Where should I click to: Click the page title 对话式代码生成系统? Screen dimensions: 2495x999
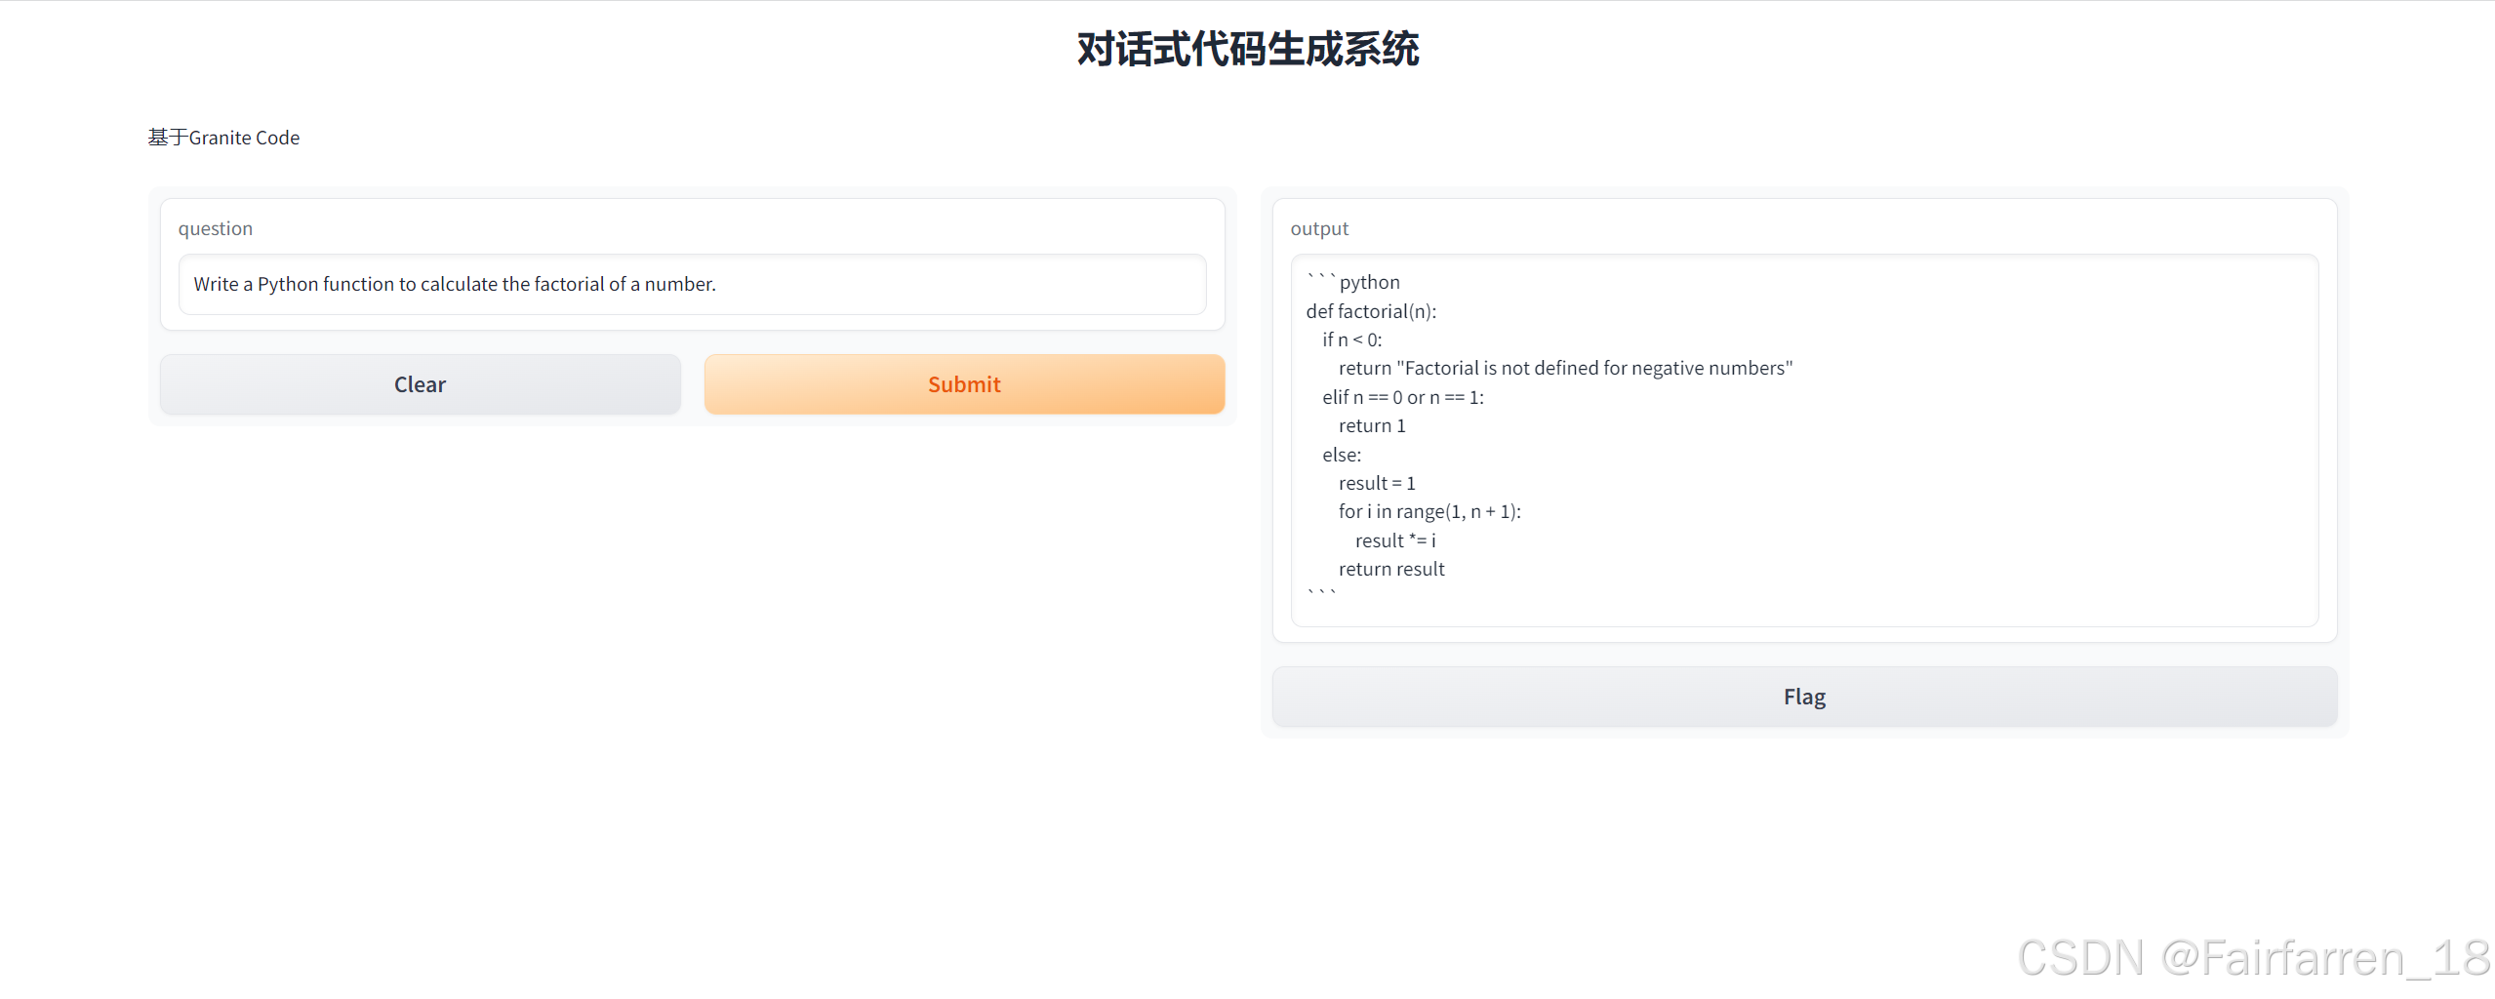click(x=1248, y=49)
